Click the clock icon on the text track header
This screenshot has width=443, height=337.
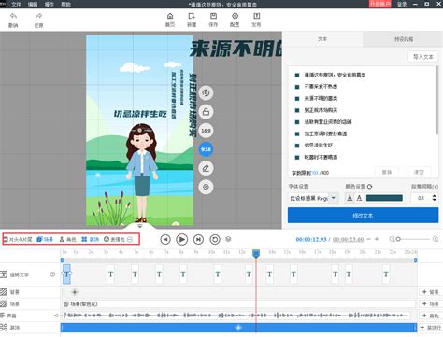coord(52,274)
